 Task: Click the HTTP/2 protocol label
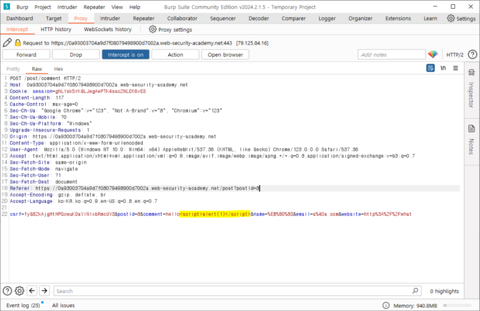coord(455,55)
